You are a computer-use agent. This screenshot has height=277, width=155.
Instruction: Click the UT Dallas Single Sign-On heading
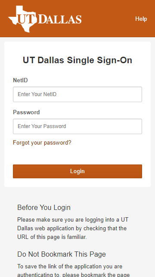pos(77,60)
